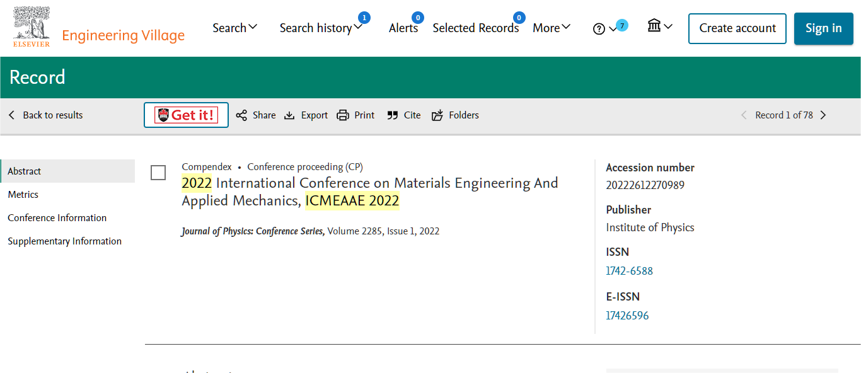
Task: Expand the Search dropdown menu
Action: (253, 27)
